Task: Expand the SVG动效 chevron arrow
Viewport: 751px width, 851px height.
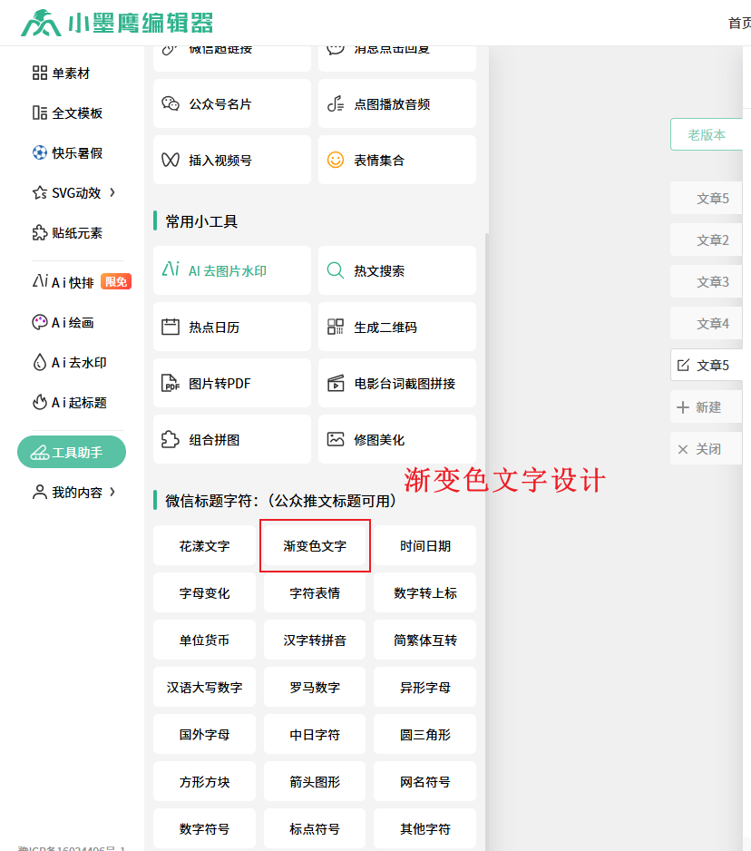Action: point(112,192)
